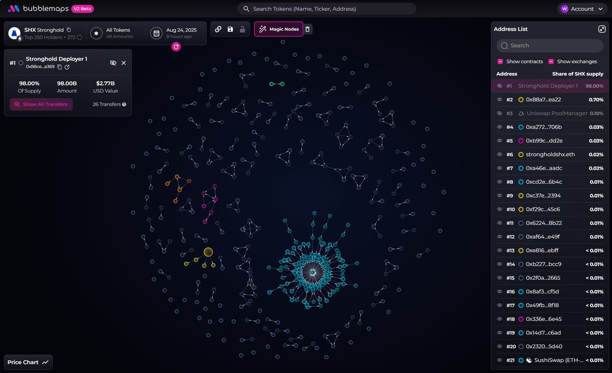Click Magic Nodes button
Screen dimensions: 612x373
pyautogui.click(x=278, y=29)
